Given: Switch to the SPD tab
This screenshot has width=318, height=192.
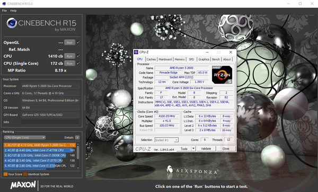Looking at the screenshot, I should [191, 59].
